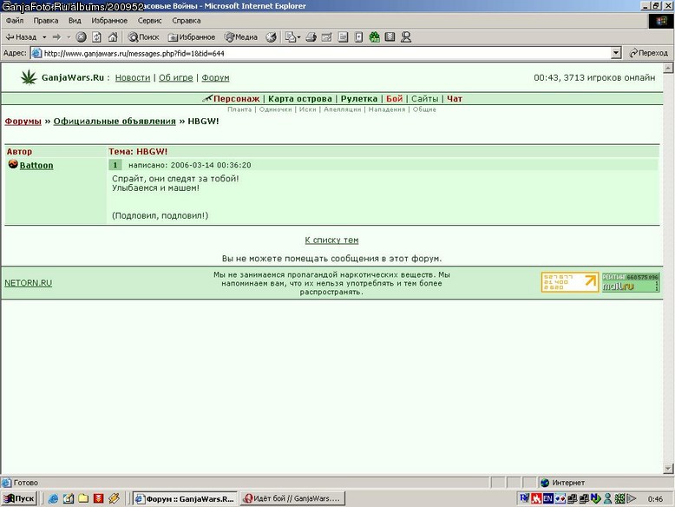Click the К списку тем link
This screenshot has width=675, height=507.
[x=331, y=240]
